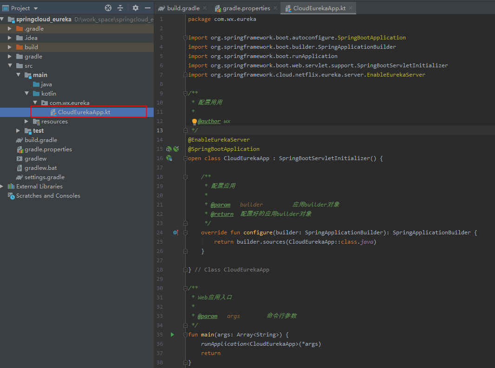Screen dimensions: 495x368
Task: Click the External Libraries icon
Action: click(11, 187)
